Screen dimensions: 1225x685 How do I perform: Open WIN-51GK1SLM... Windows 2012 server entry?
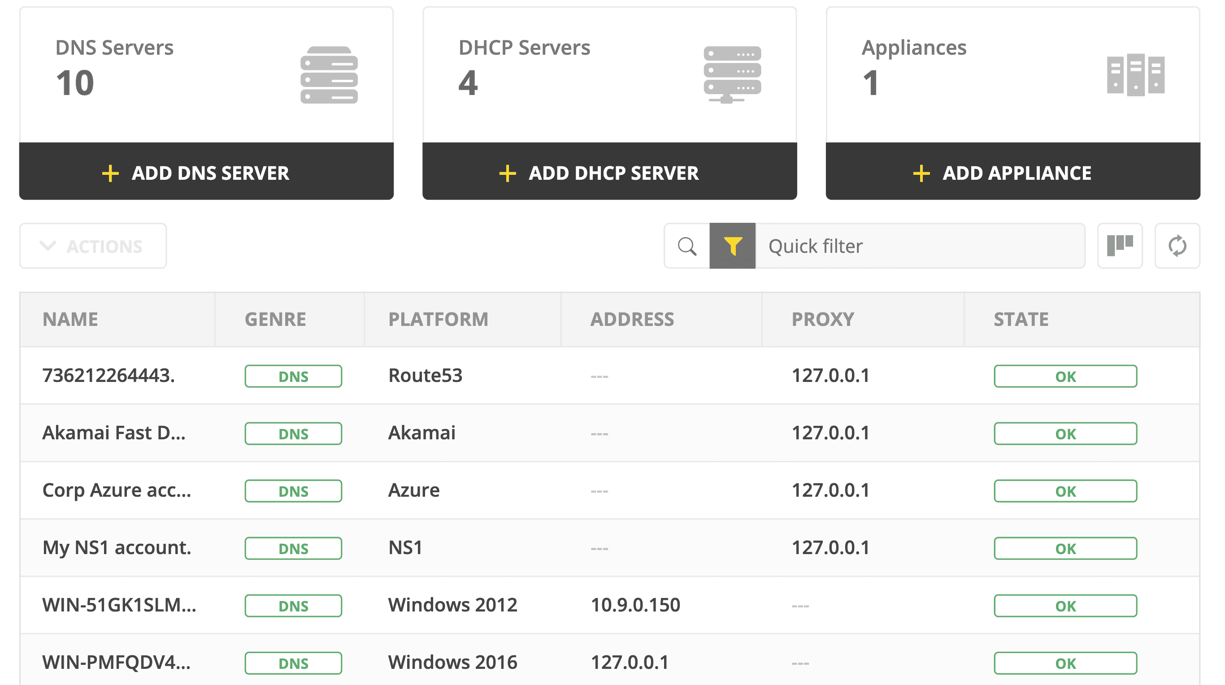coord(119,605)
